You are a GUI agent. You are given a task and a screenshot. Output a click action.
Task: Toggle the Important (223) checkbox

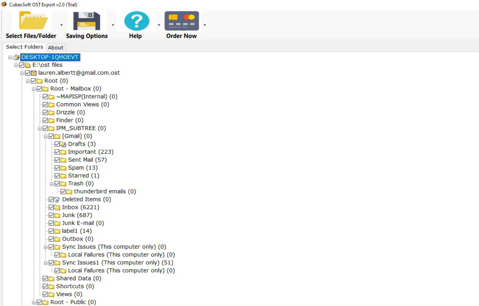click(x=57, y=152)
